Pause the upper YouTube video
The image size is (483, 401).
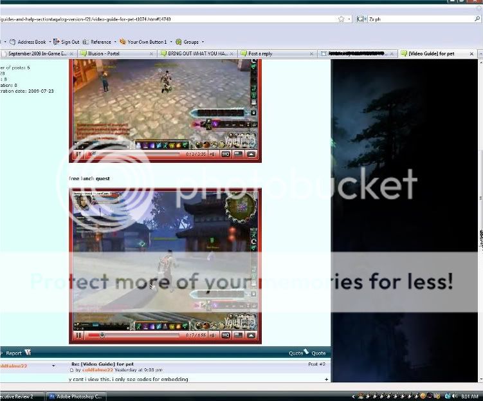[x=78, y=154]
